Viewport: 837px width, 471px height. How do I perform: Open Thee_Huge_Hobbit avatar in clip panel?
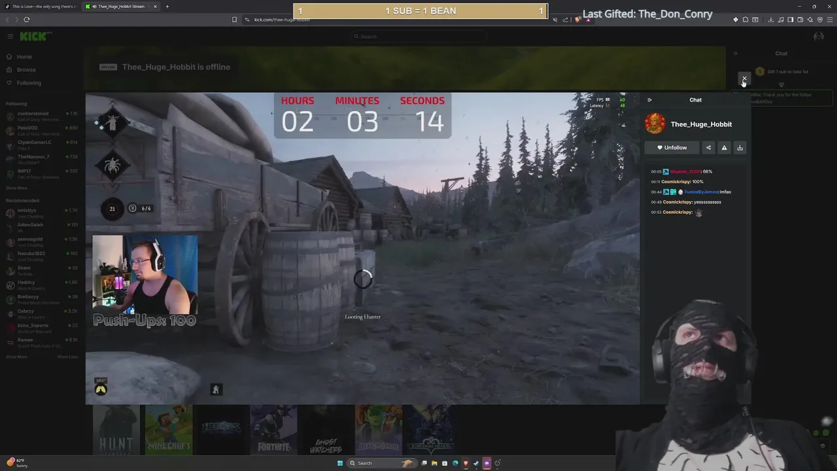[x=655, y=124]
